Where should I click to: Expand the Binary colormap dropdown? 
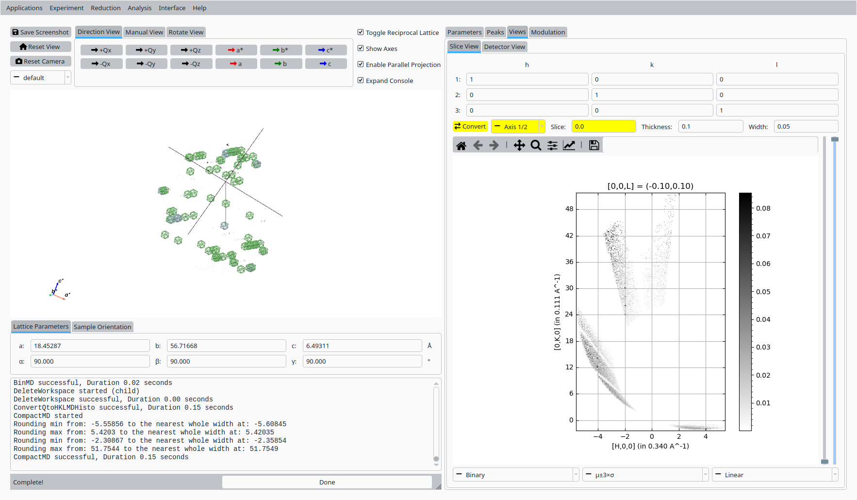point(515,475)
